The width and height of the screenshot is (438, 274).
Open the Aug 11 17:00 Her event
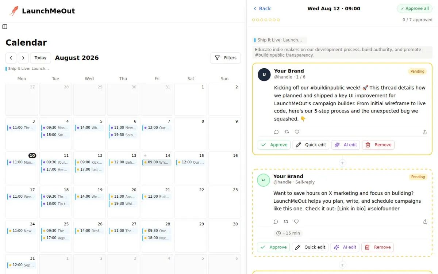[x=55, y=170]
